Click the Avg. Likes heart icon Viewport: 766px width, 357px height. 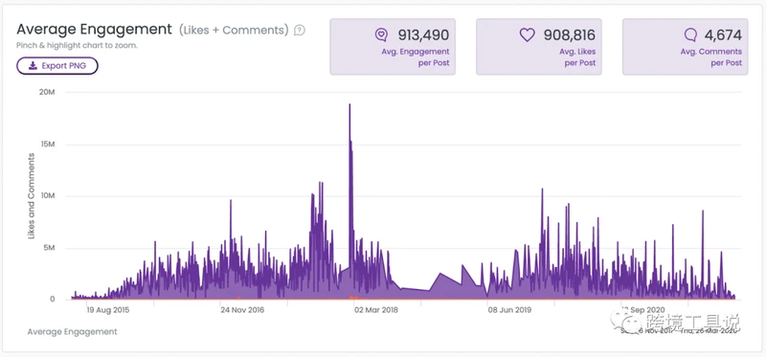pos(528,34)
